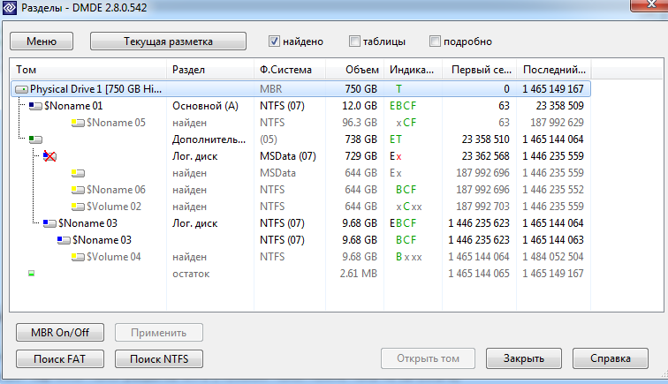This screenshot has width=668, height=384.
Task: Click first sector value 187 992 703
Action: (482, 207)
